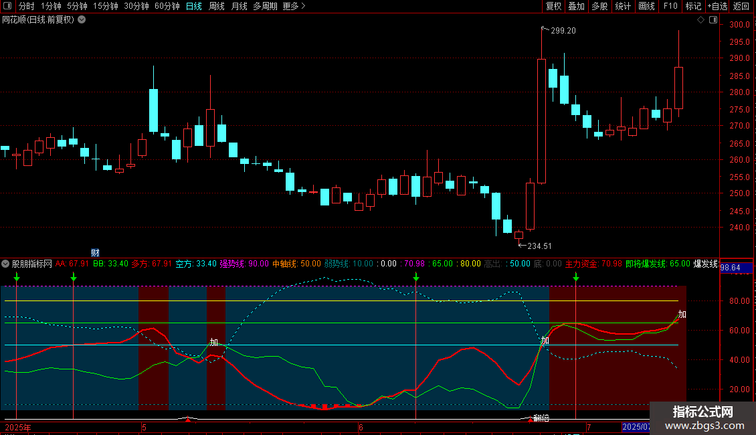Select the 15分钟 period tab
The image size is (756, 435).
click(106, 6)
